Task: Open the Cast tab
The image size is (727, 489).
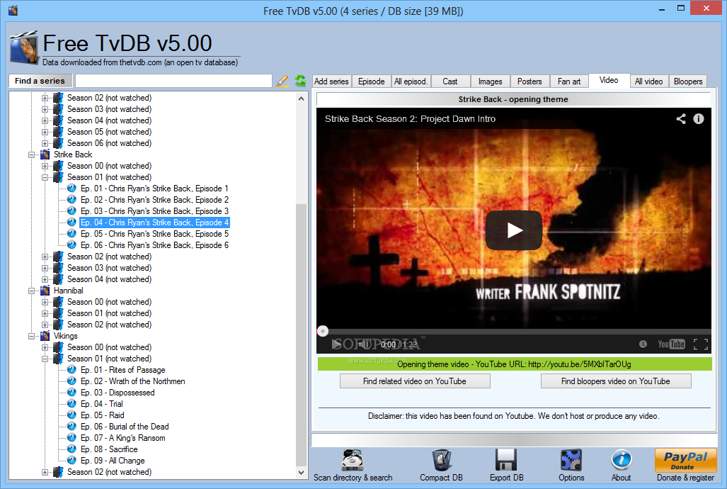Action: pyautogui.click(x=450, y=81)
